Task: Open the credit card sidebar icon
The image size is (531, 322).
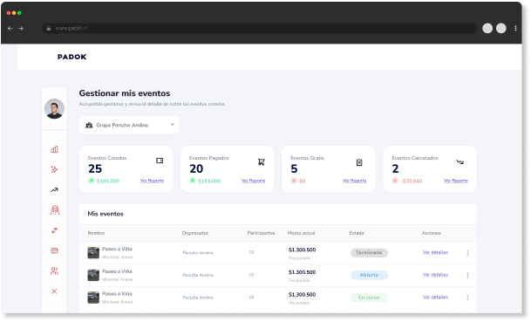Action: coord(54,250)
